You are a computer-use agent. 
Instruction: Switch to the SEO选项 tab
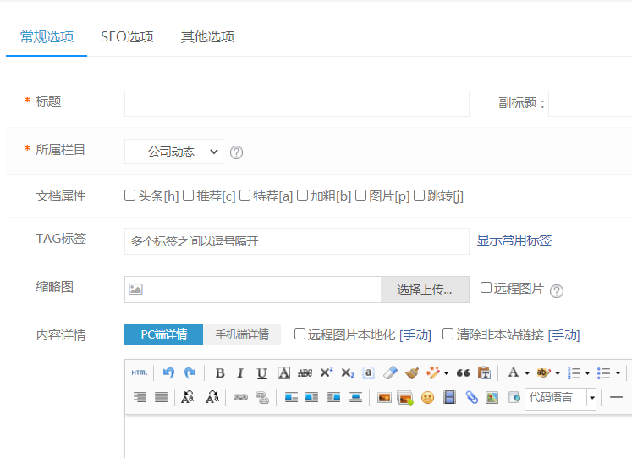point(127,36)
